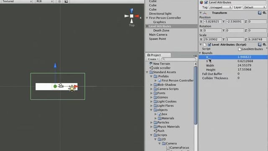Click the Bounds Y value 0.6212668
This screenshot has height=151, width=268.
click(245, 61)
